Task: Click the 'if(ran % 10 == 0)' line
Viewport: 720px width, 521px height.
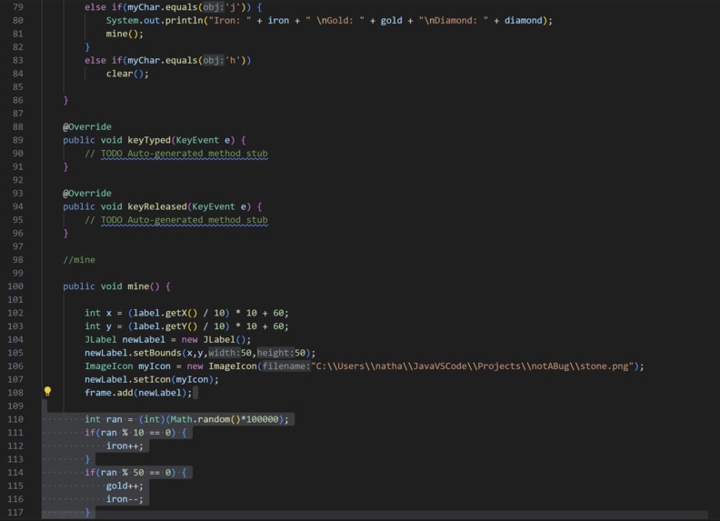Action: (135, 433)
